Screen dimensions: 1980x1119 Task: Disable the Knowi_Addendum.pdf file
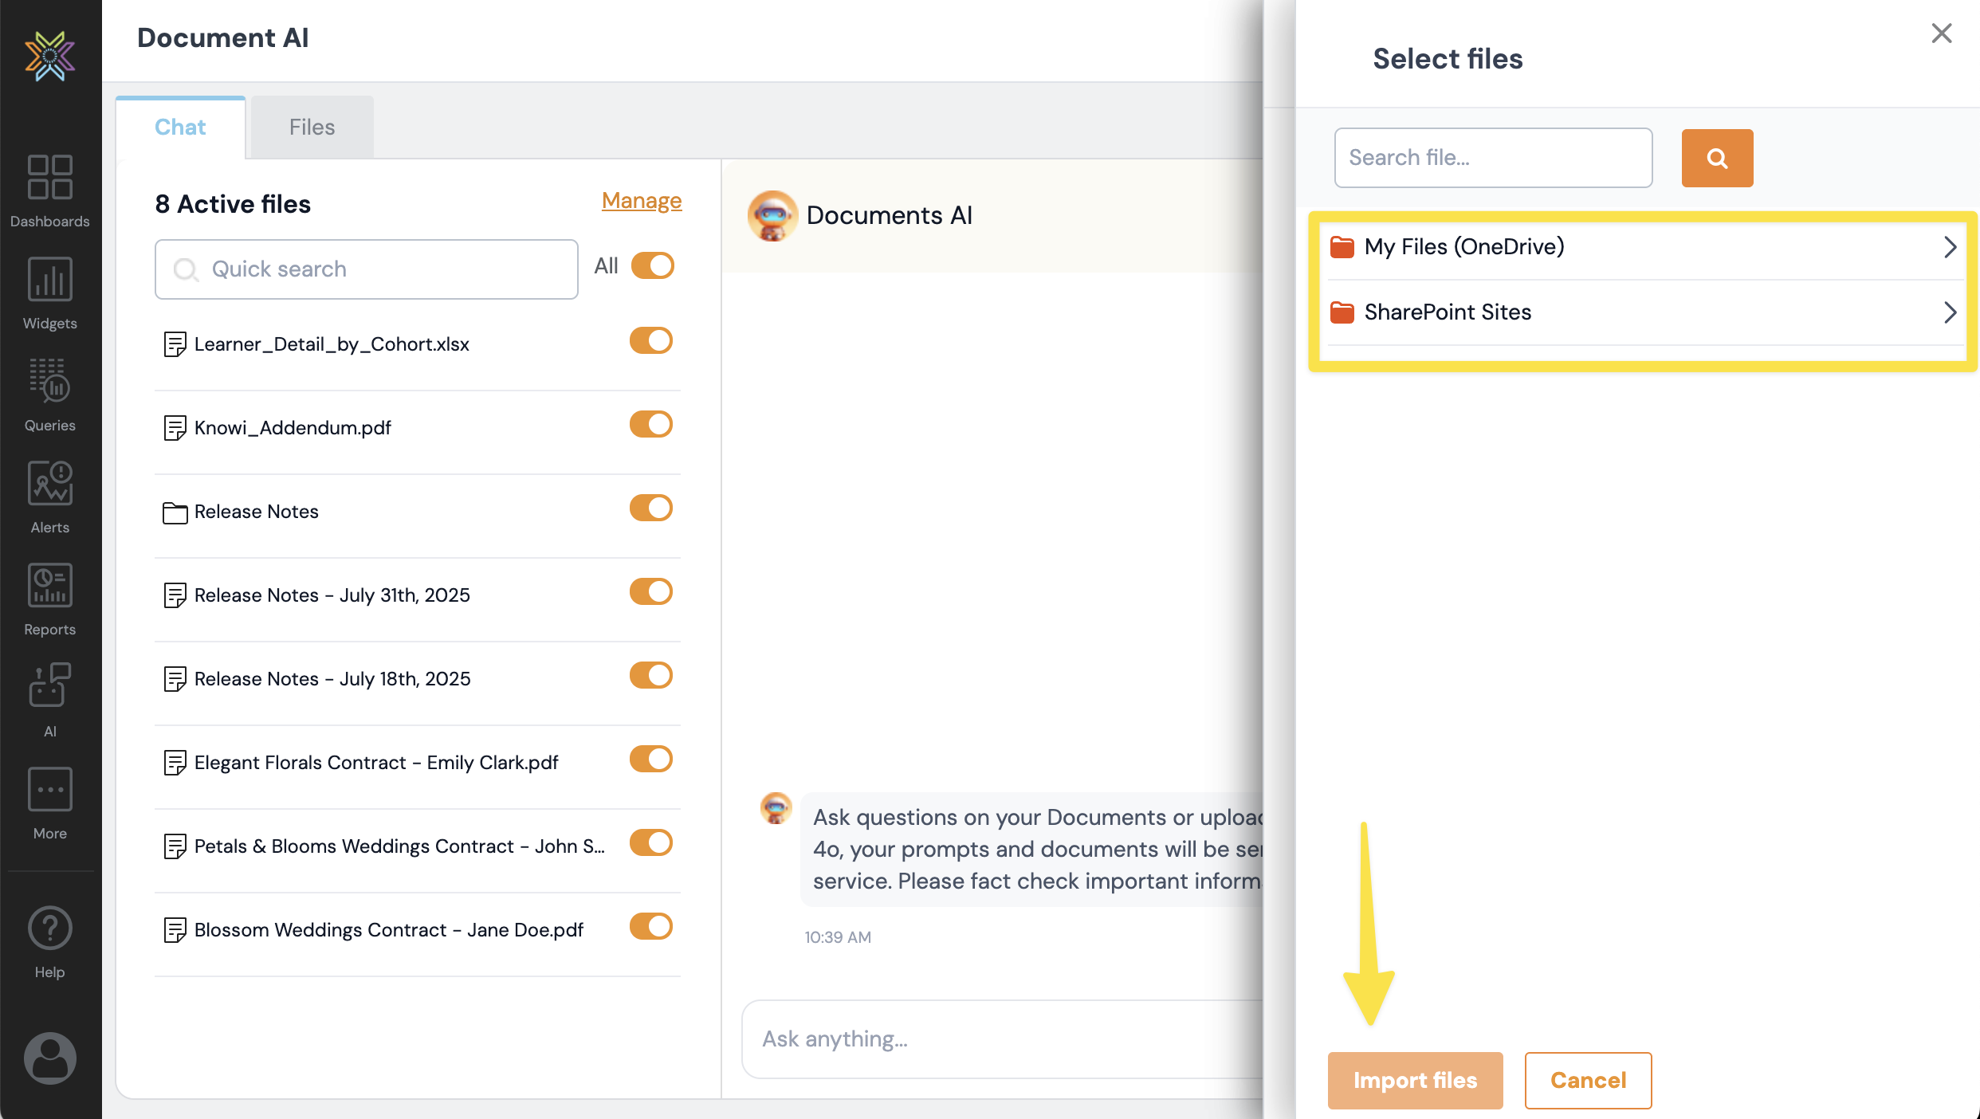pos(650,424)
